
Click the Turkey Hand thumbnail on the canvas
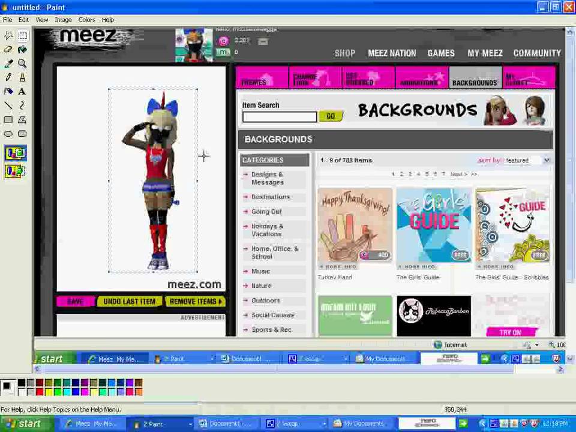click(x=355, y=225)
